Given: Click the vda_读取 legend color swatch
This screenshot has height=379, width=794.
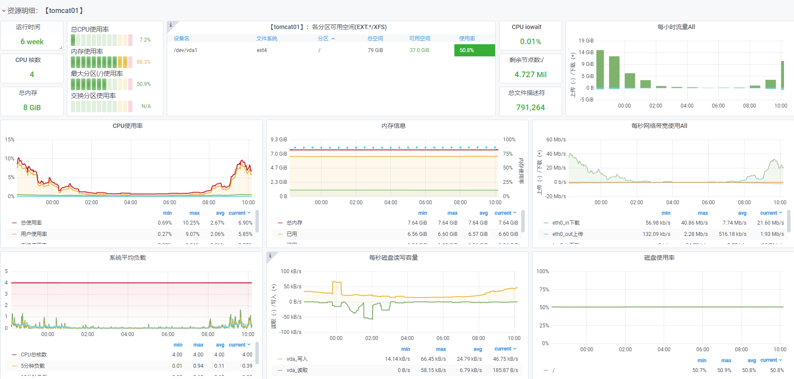Looking at the screenshot, I should click(280, 370).
